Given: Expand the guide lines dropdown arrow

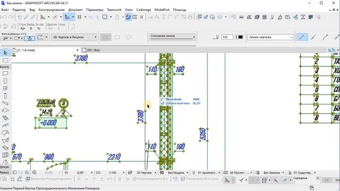Looking at the screenshot, I should click(48, 17).
